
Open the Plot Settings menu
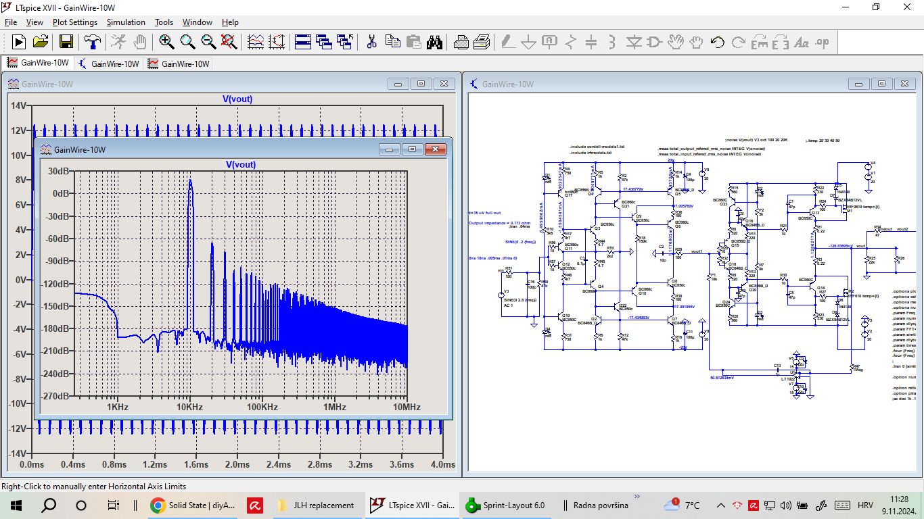[75, 22]
